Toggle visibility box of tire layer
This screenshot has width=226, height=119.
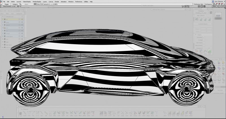pyautogui.click(x=19, y=39)
